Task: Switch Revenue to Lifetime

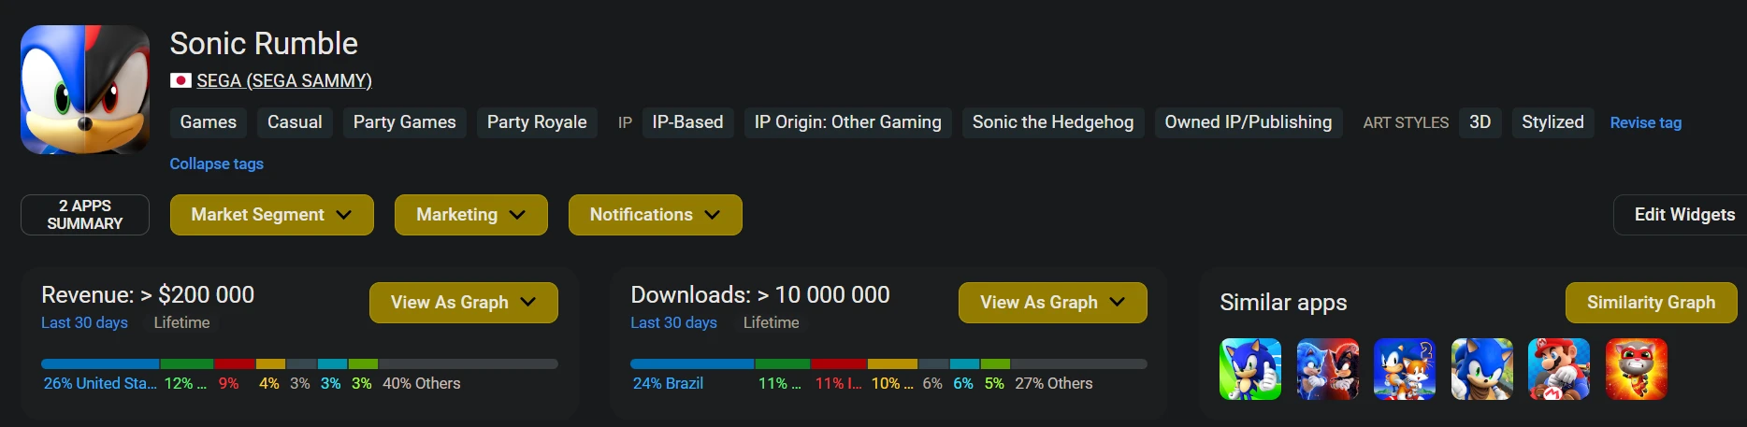Action: tap(181, 322)
